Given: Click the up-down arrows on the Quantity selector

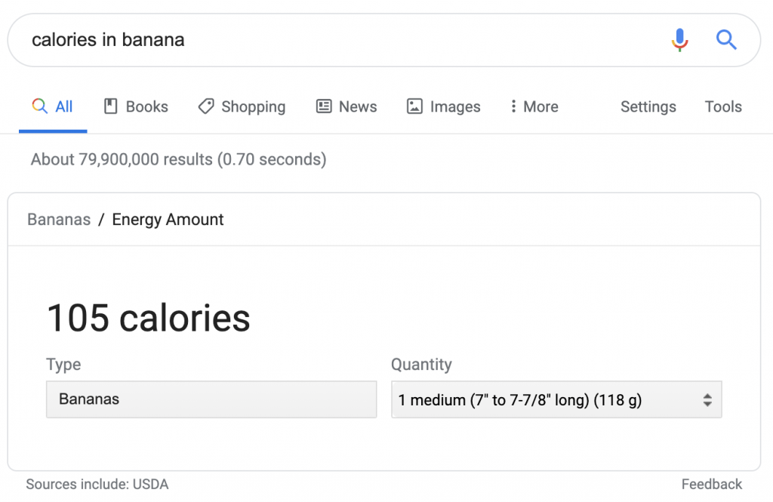Looking at the screenshot, I should coord(707,400).
